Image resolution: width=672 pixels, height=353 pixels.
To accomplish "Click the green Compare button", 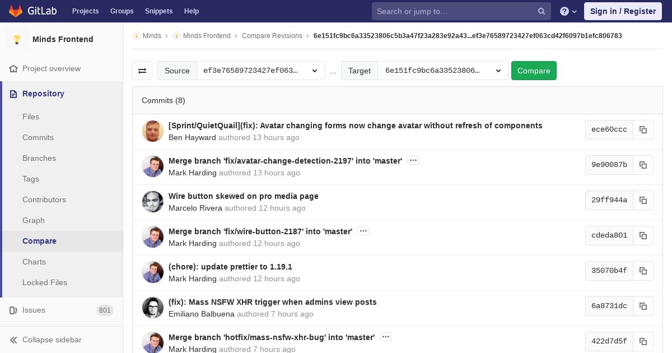I will click(534, 71).
